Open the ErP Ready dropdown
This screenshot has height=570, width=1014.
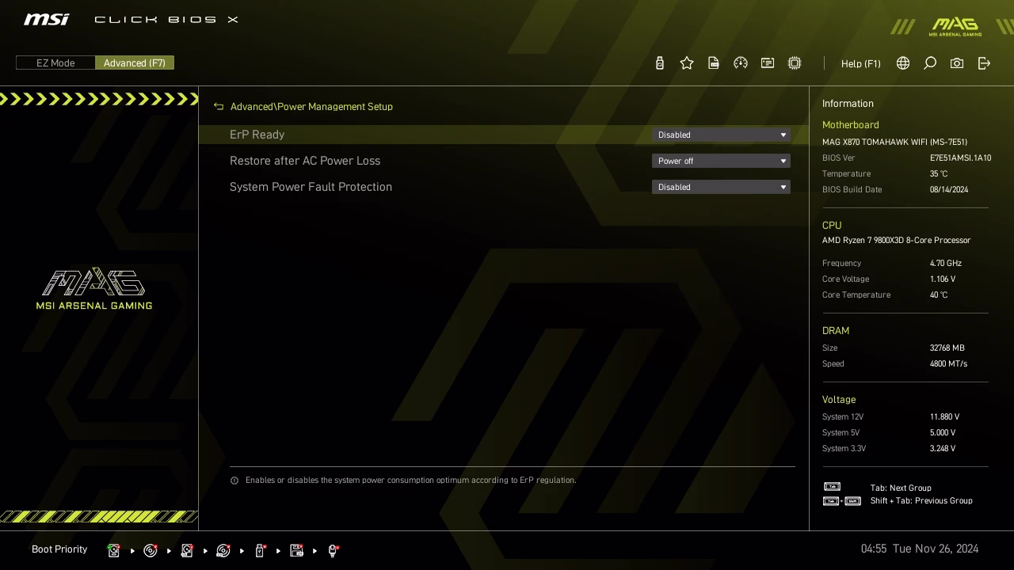721,135
